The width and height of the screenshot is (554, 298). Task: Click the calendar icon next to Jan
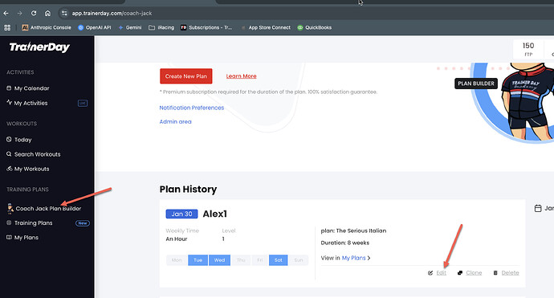point(538,208)
